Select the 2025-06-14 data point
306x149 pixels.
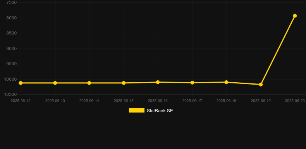pos(89,83)
